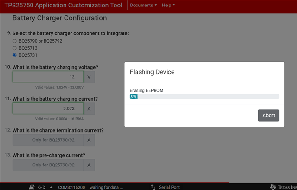
Task: Click the pre-charge current field
Action: click(48, 165)
